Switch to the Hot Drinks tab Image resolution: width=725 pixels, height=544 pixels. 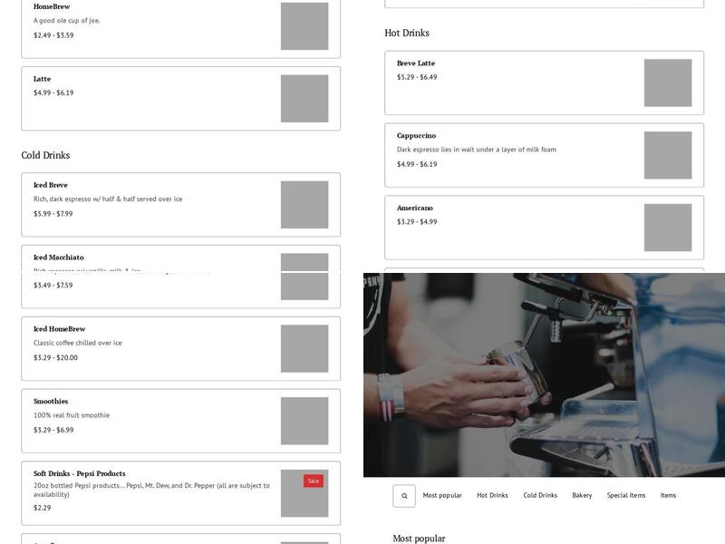[492, 496]
